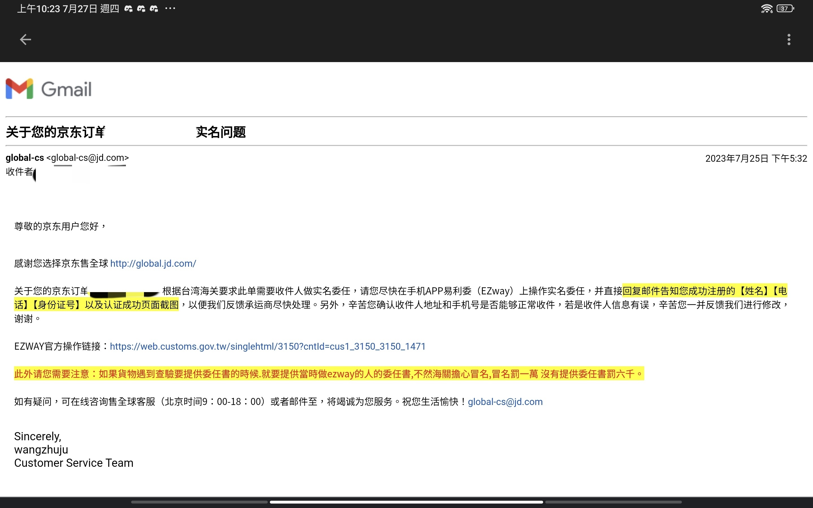Tap the Gmail wordmark text
Image resolution: width=813 pixels, height=508 pixels.
(x=66, y=89)
